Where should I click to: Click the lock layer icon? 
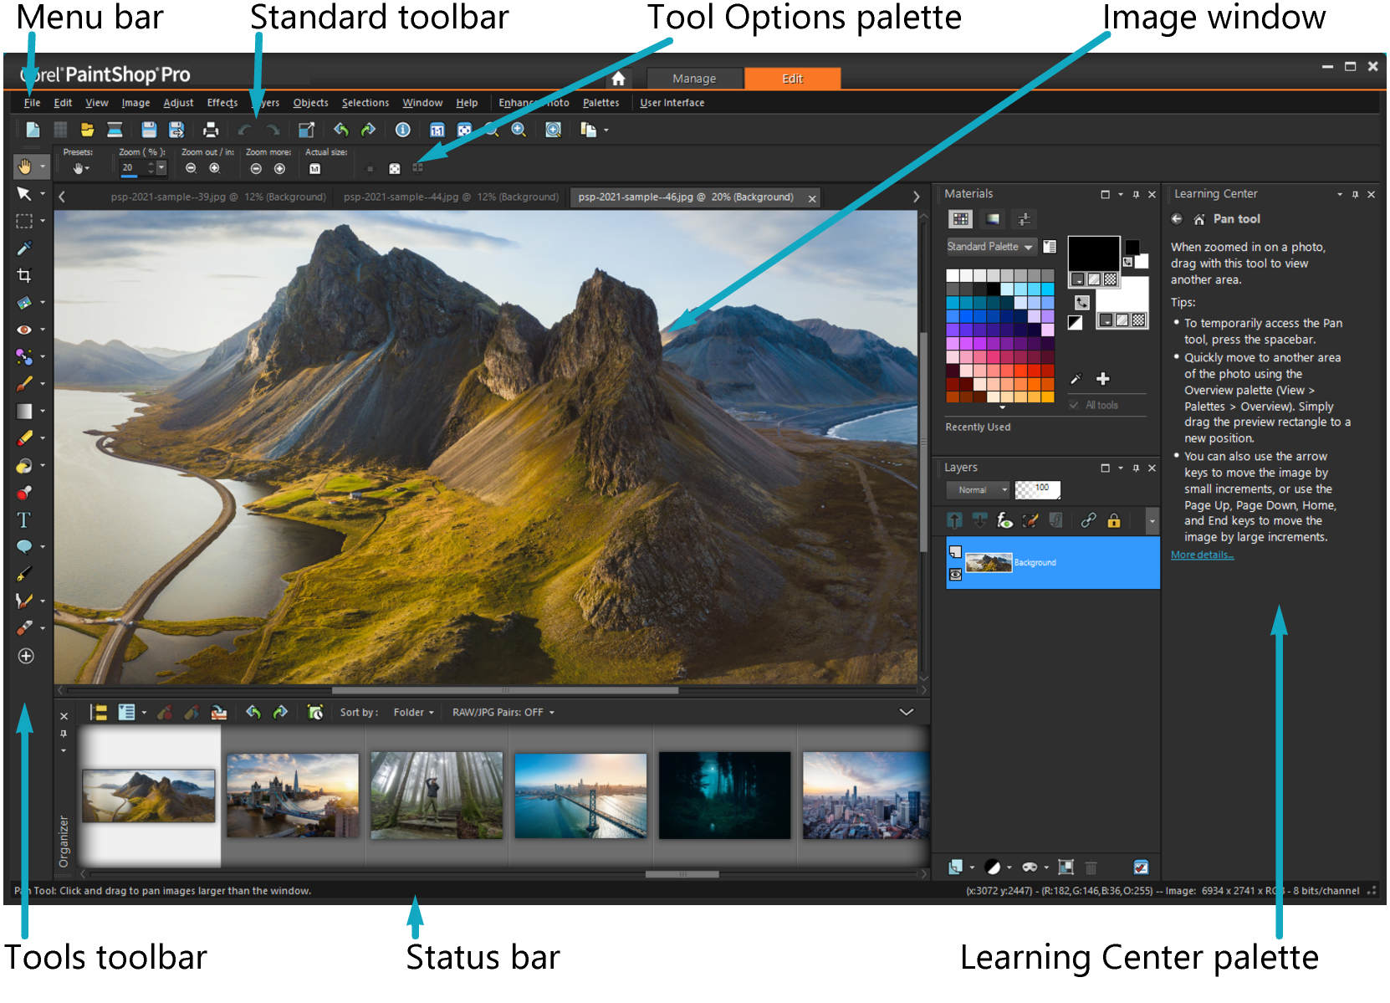[x=1114, y=521]
